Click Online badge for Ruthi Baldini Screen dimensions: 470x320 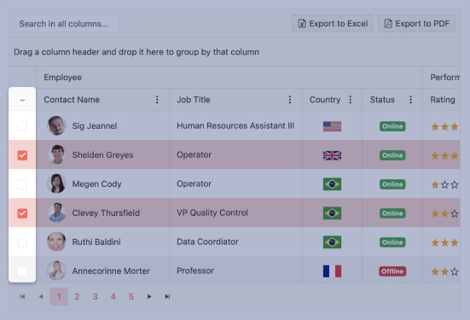tap(392, 242)
